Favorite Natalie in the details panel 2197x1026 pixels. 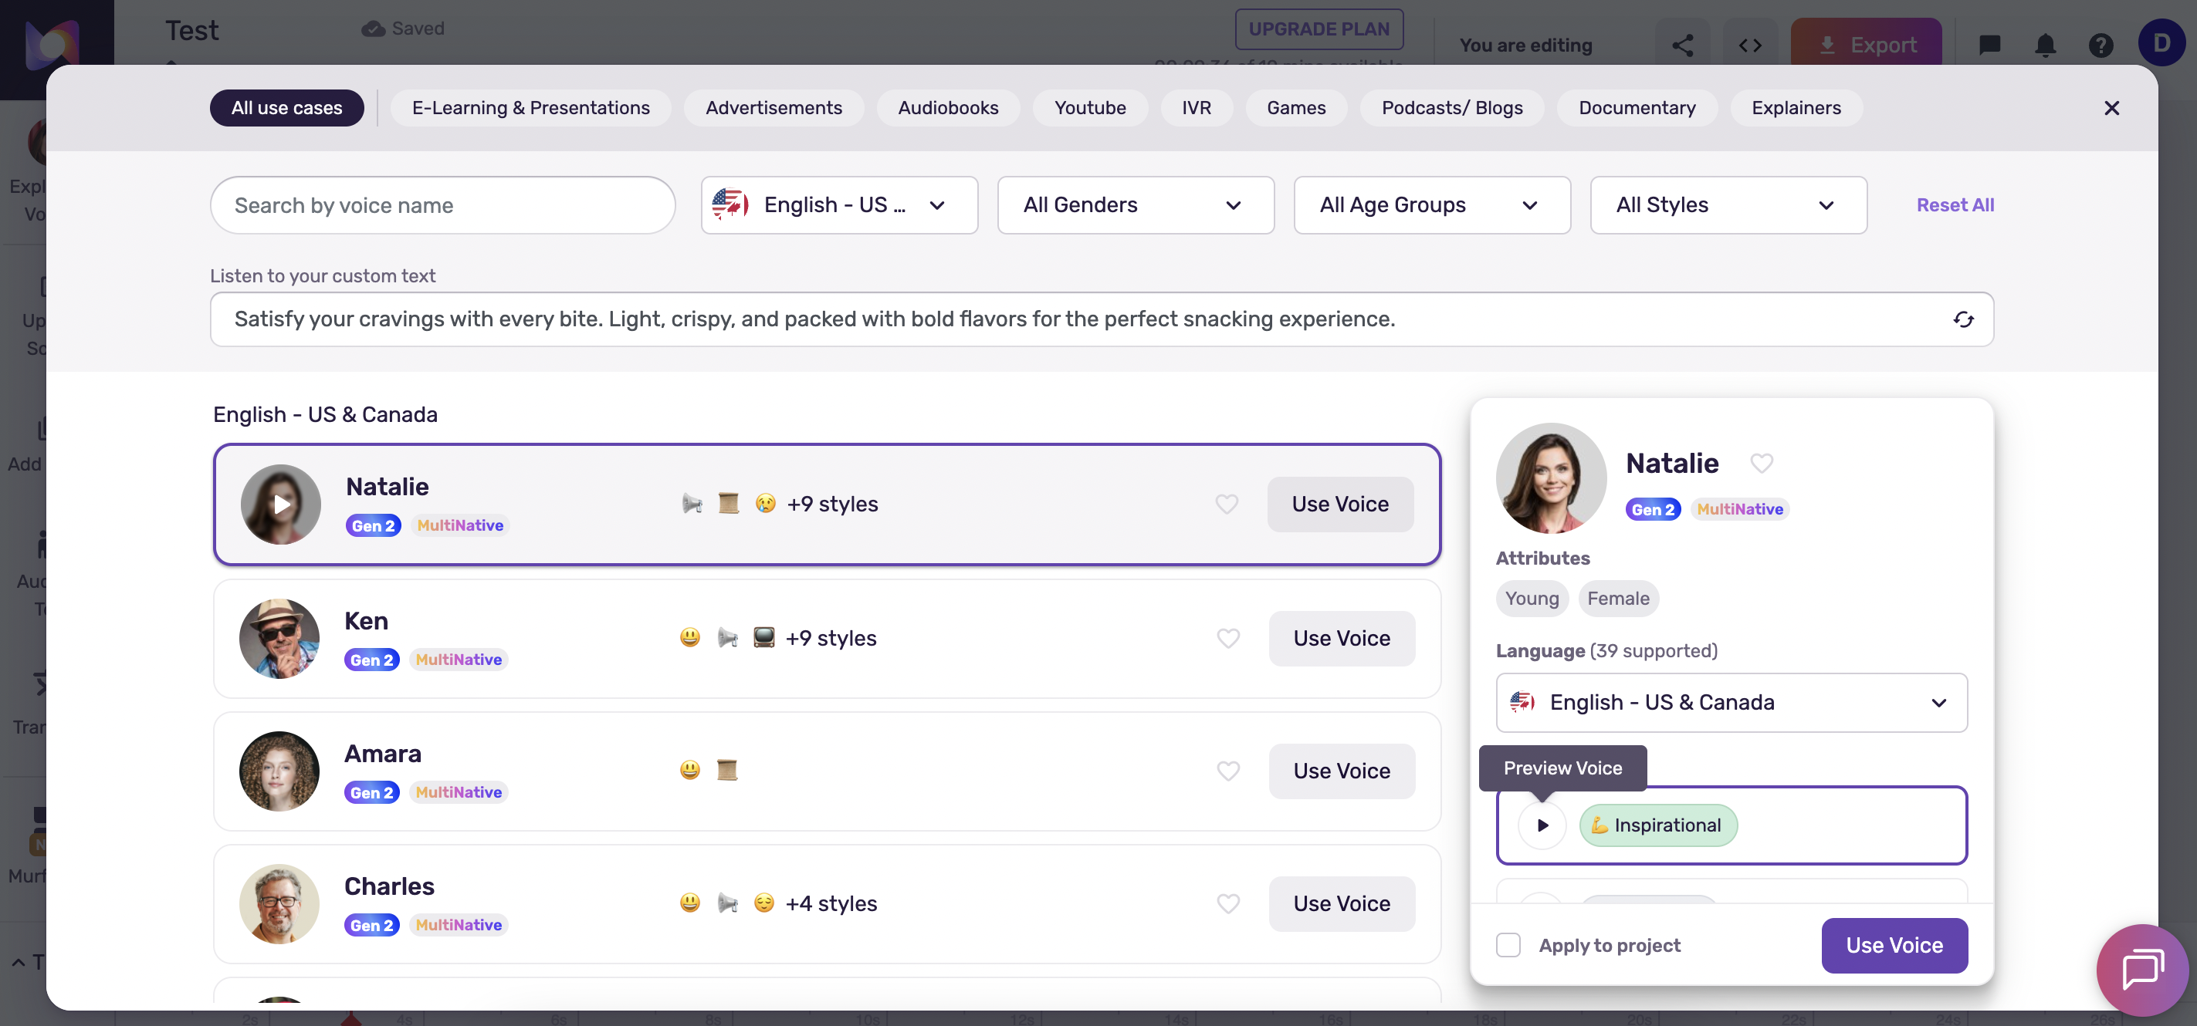tap(1761, 463)
